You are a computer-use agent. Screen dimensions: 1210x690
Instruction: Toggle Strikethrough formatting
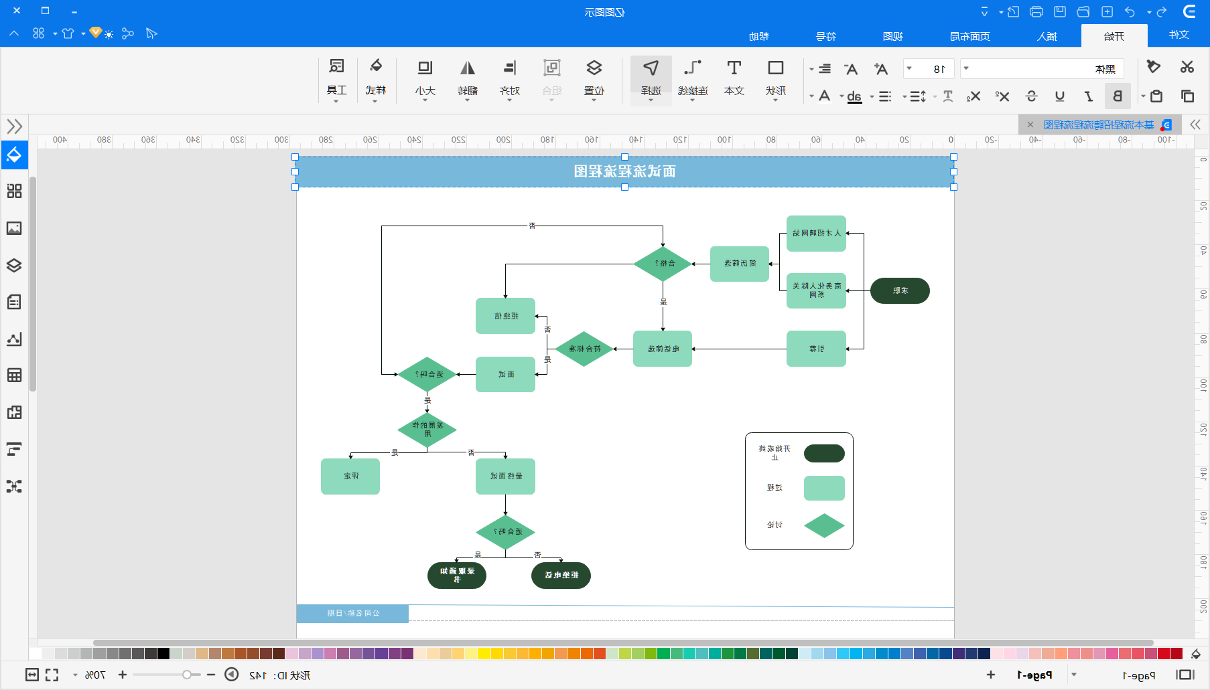(1031, 96)
